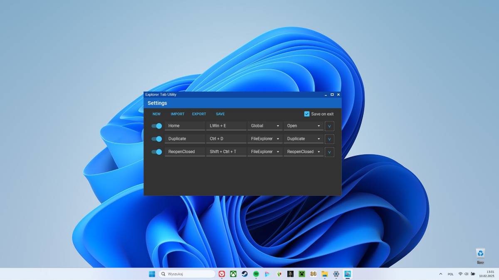Toggle the ReopenClosed hotkey switch
The image size is (499, 280).
[157, 152]
